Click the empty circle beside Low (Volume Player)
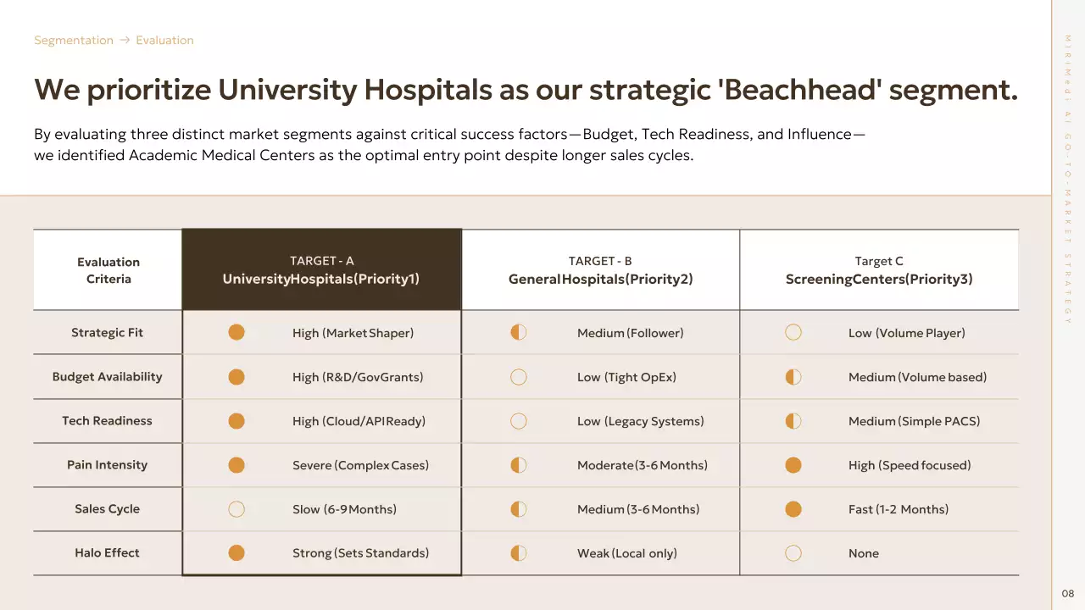 pos(793,332)
